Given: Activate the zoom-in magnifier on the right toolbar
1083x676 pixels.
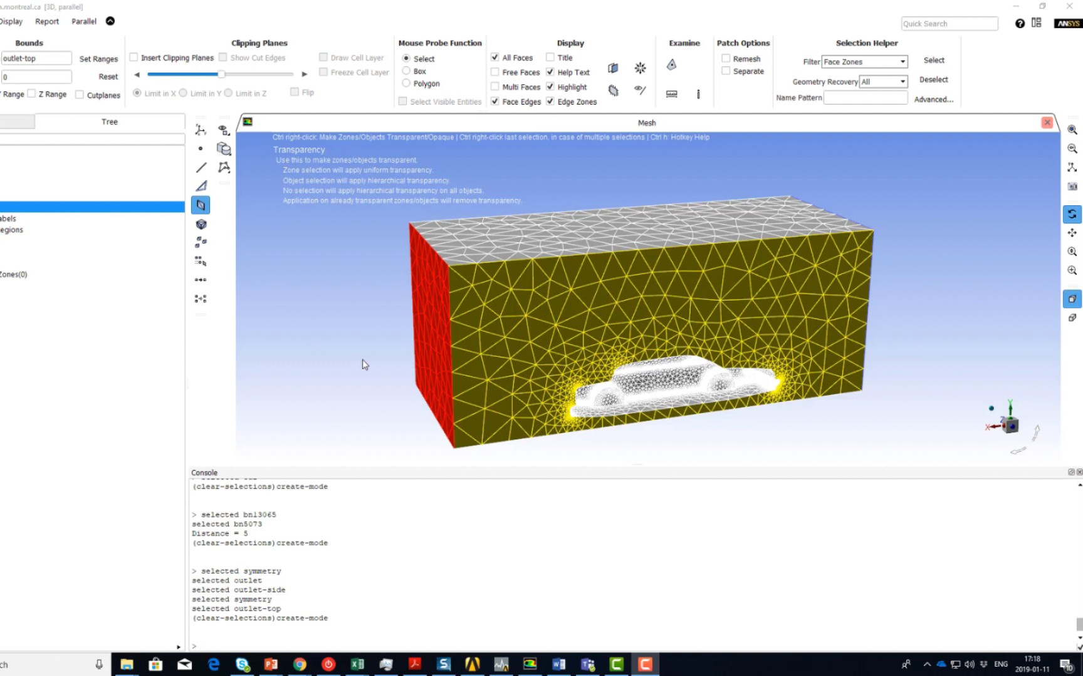Looking at the screenshot, I should 1072,270.
